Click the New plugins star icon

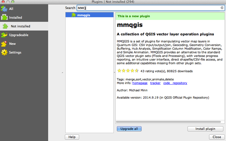(4, 44)
